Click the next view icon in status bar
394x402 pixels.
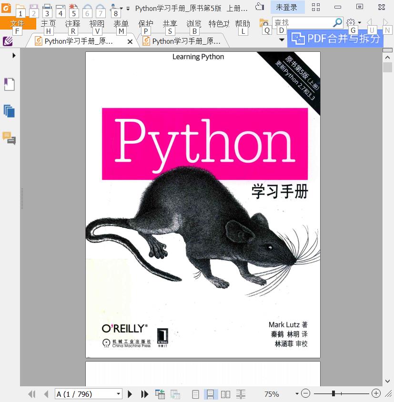(175, 394)
